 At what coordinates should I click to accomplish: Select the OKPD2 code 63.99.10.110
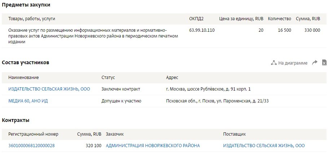click(202, 30)
